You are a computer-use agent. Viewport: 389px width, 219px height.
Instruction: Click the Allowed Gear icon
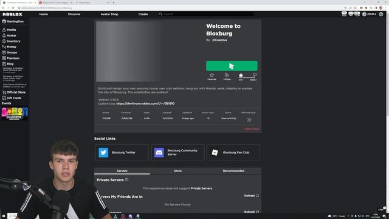(x=249, y=120)
